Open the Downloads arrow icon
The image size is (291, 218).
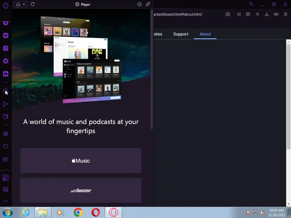point(267,14)
